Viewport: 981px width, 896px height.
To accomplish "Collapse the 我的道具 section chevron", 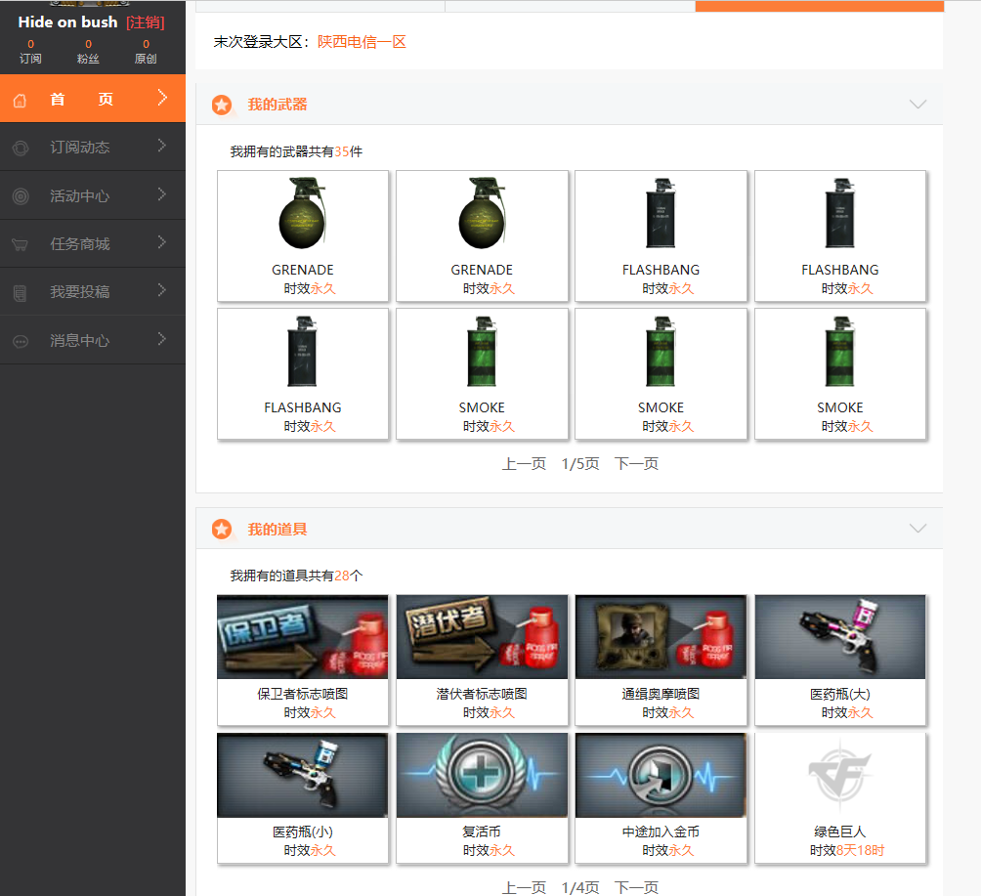I will coord(917,528).
